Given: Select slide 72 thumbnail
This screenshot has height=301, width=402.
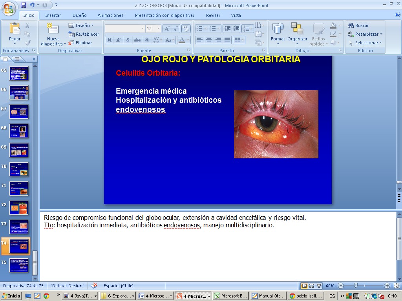Looking at the screenshot, I should pyautogui.click(x=19, y=208).
